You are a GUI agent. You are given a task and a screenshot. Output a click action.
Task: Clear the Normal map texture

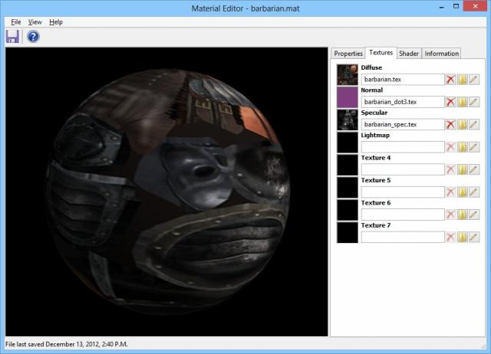click(451, 102)
